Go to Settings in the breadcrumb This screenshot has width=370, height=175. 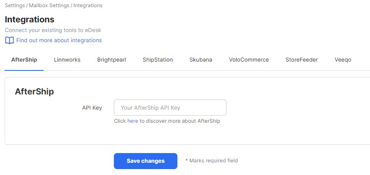click(x=15, y=5)
